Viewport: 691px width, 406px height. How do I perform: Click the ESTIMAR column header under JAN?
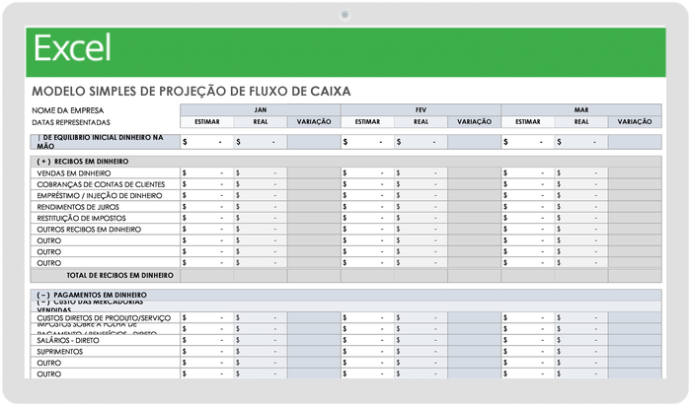(x=207, y=121)
